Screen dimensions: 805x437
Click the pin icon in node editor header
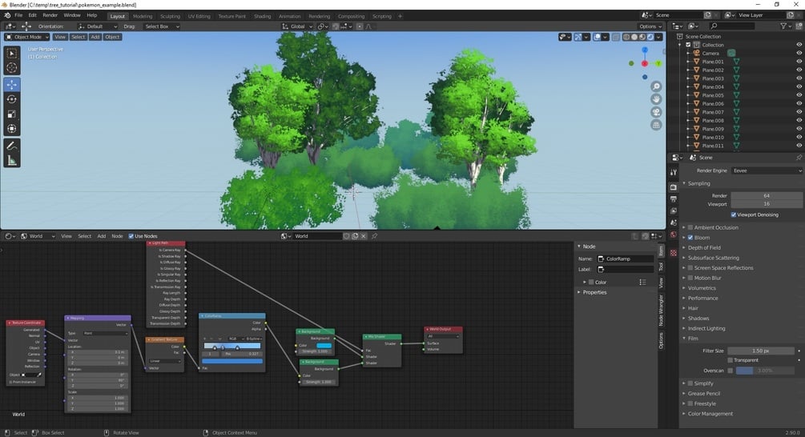pos(374,236)
